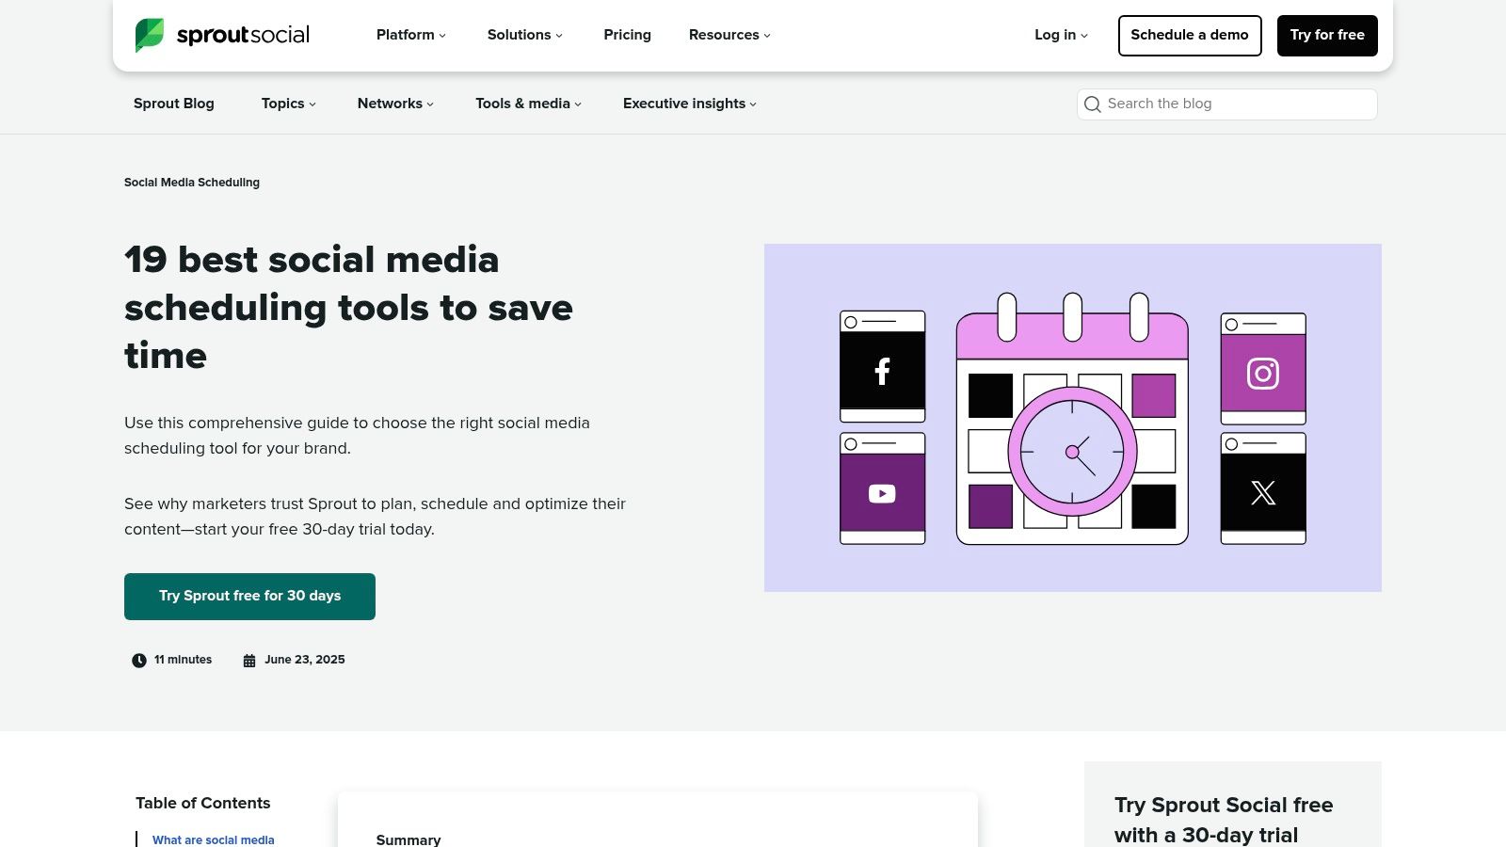Click the Table of Contents heading
This screenshot has height=847, width=1506.
(202, 803)
